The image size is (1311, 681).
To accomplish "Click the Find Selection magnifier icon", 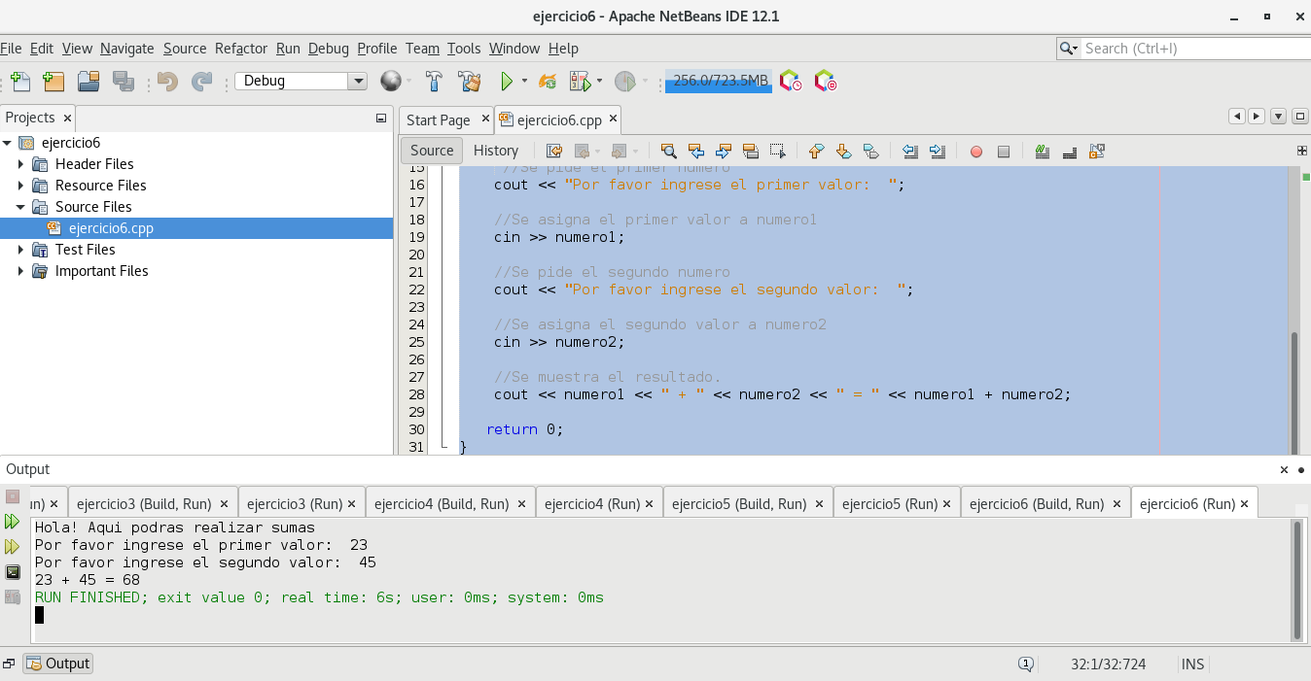I will point(668,152).
